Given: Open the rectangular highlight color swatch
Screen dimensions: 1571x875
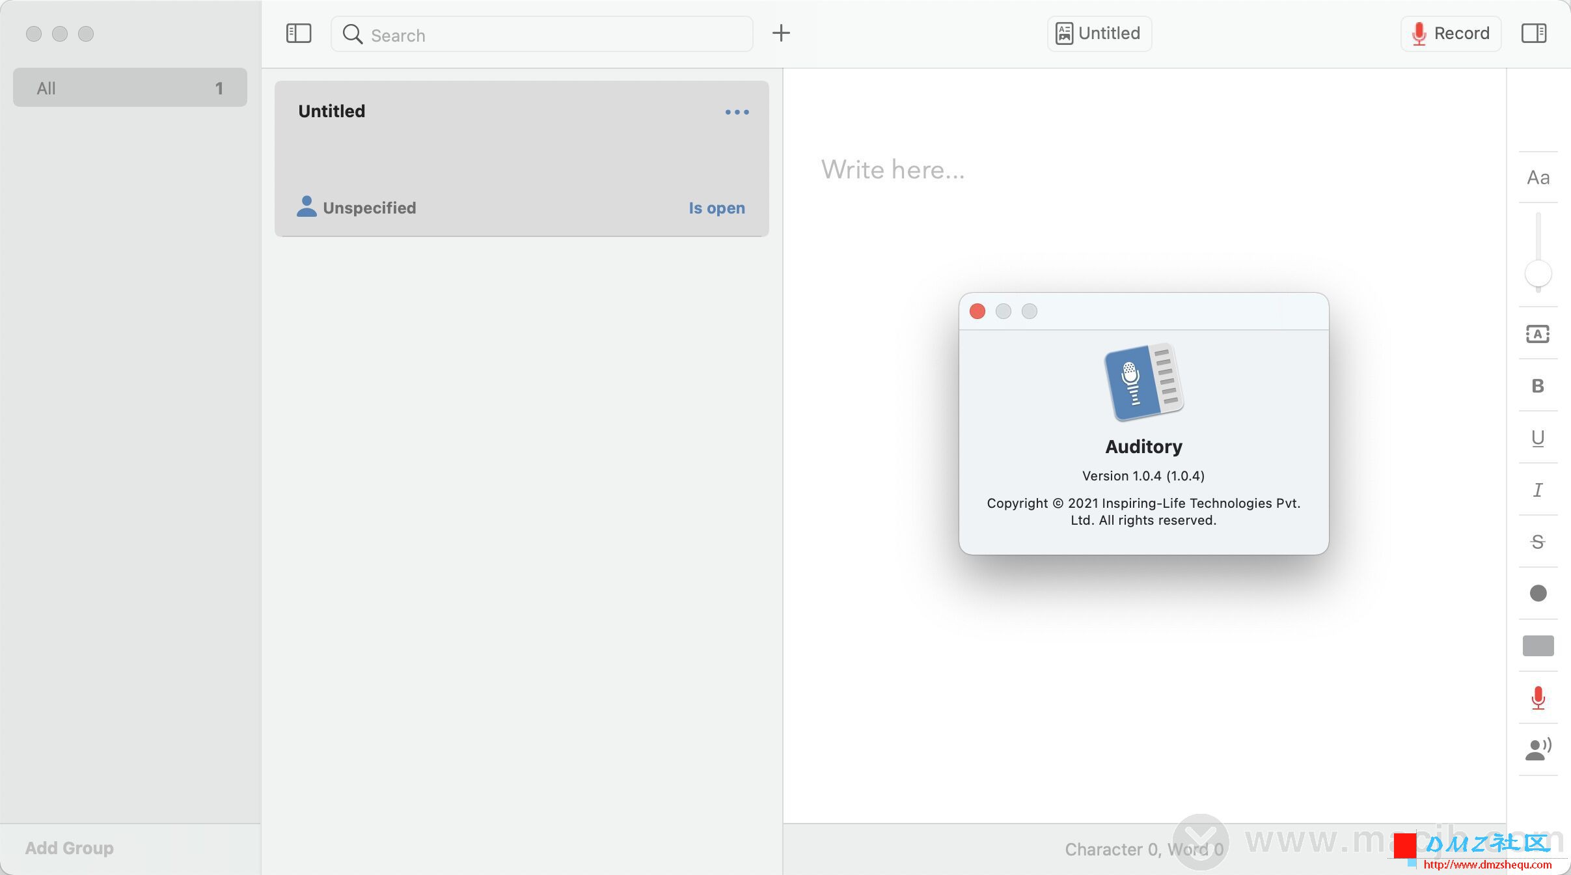Looking at the screenshot, I should tap(1538, 646).
